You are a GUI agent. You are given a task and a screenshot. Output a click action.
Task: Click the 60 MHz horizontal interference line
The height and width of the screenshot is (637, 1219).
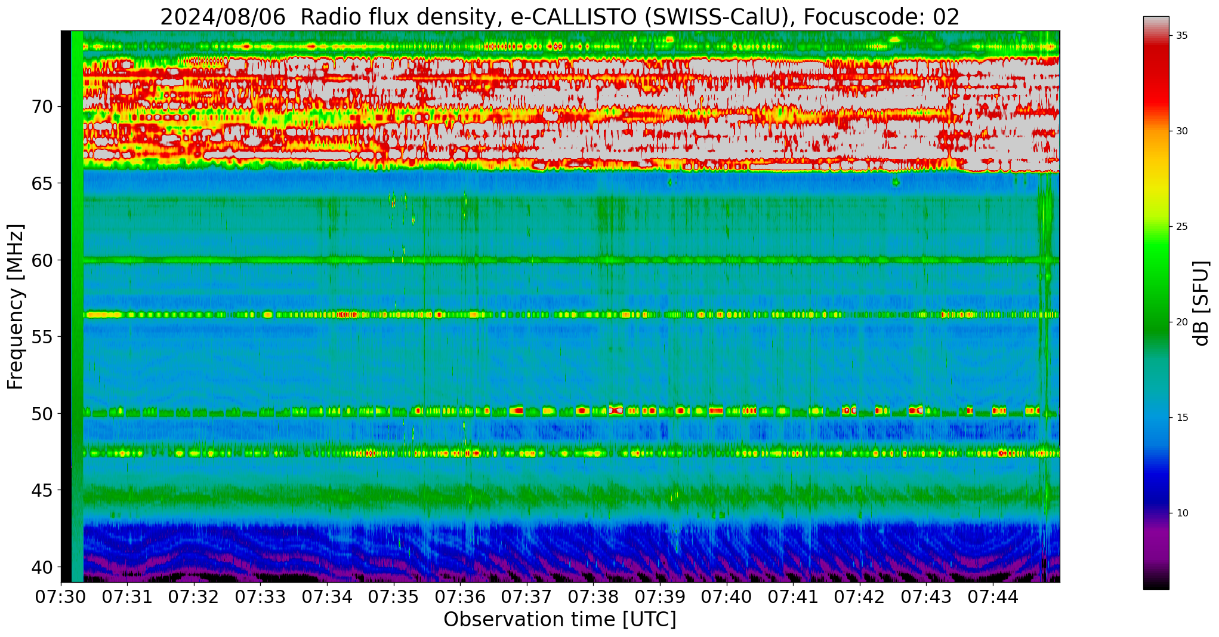pyautogui.click(x=571, y=260)
